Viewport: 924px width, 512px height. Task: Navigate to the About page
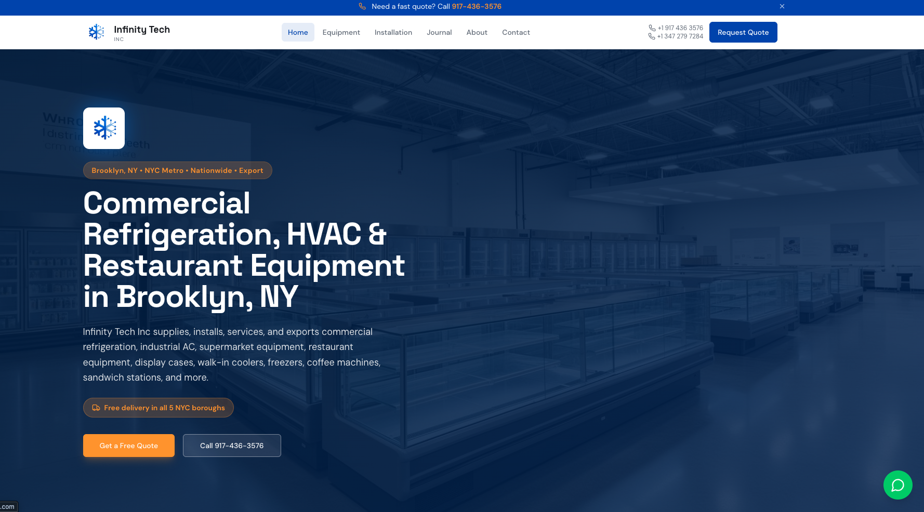click(477, 32)
